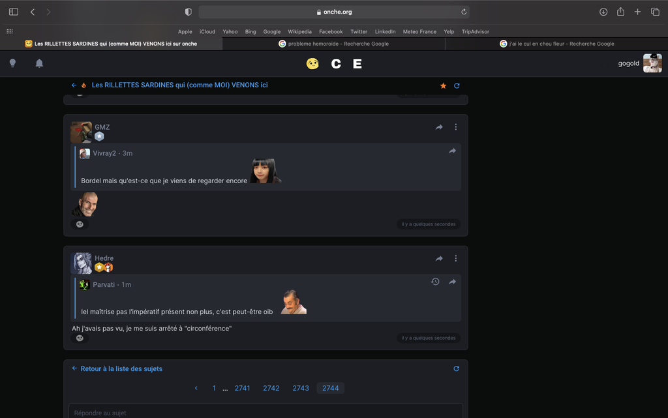Open the Facebook bookmark
Screen dimensions: 668x418
click(331, 31)
